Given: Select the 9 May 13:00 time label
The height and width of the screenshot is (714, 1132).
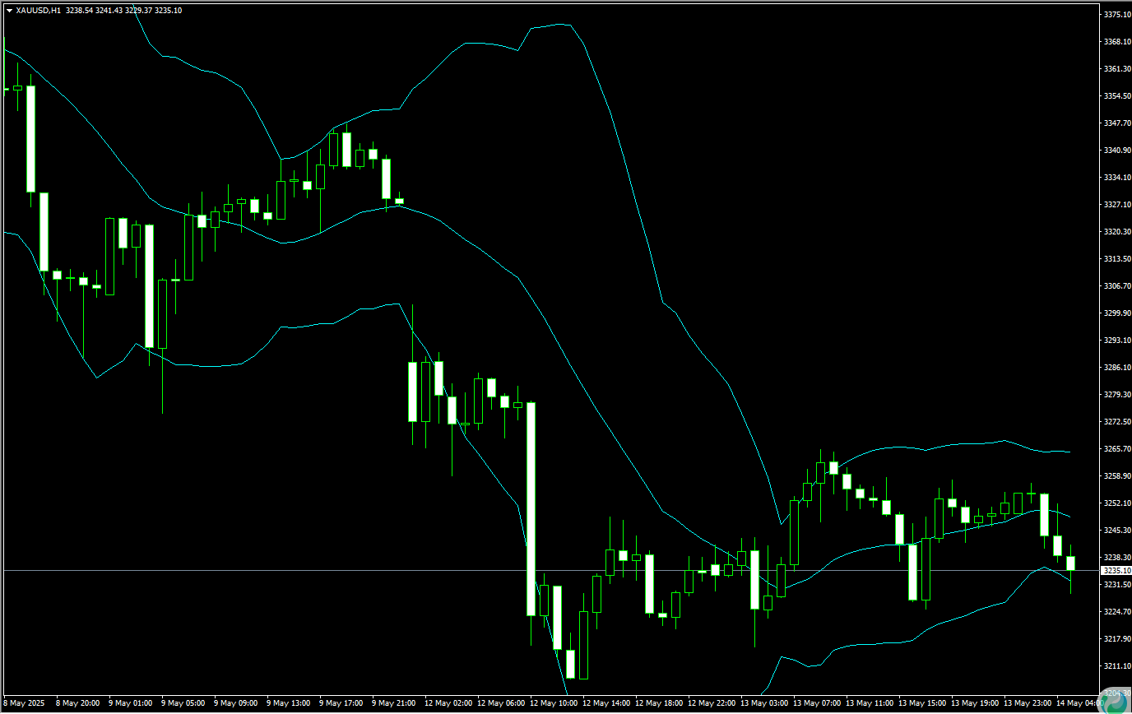Looking at the screenshot, I should point(290,703).
